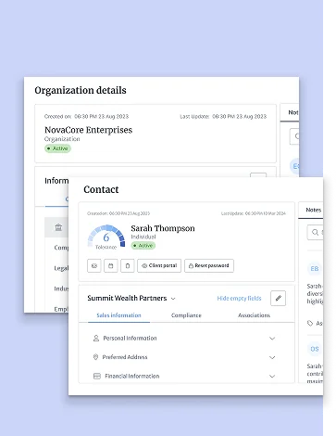
Task: Click the Tolerance gauge showing 6
Action: point(106,237)
